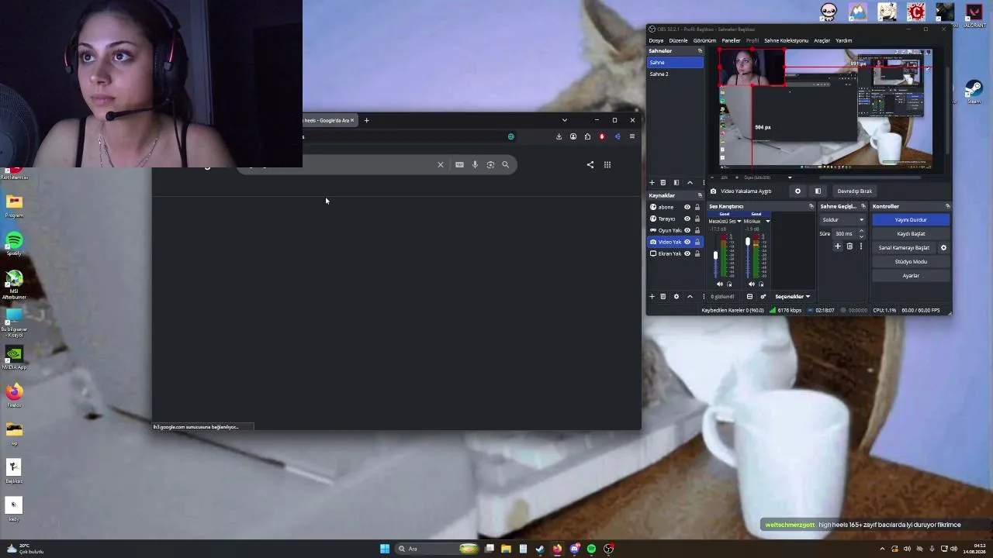The height and width of the screenshot is (558, 993).
Task: Open Araçlar menu in OBS
Action: (822, 40)
